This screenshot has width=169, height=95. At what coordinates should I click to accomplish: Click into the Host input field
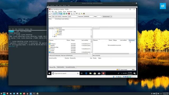tap(57, 16)
